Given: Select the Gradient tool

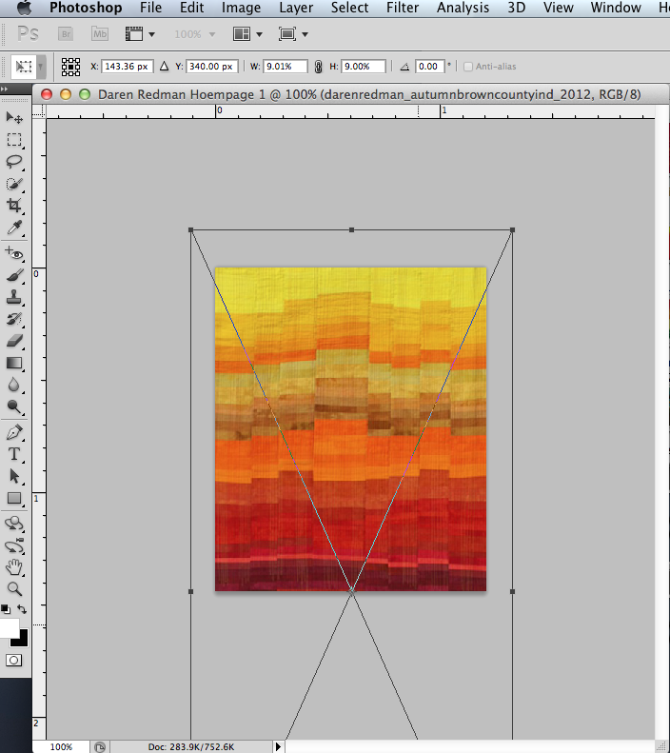Looking at the screenshot, I should coord(14,363).
